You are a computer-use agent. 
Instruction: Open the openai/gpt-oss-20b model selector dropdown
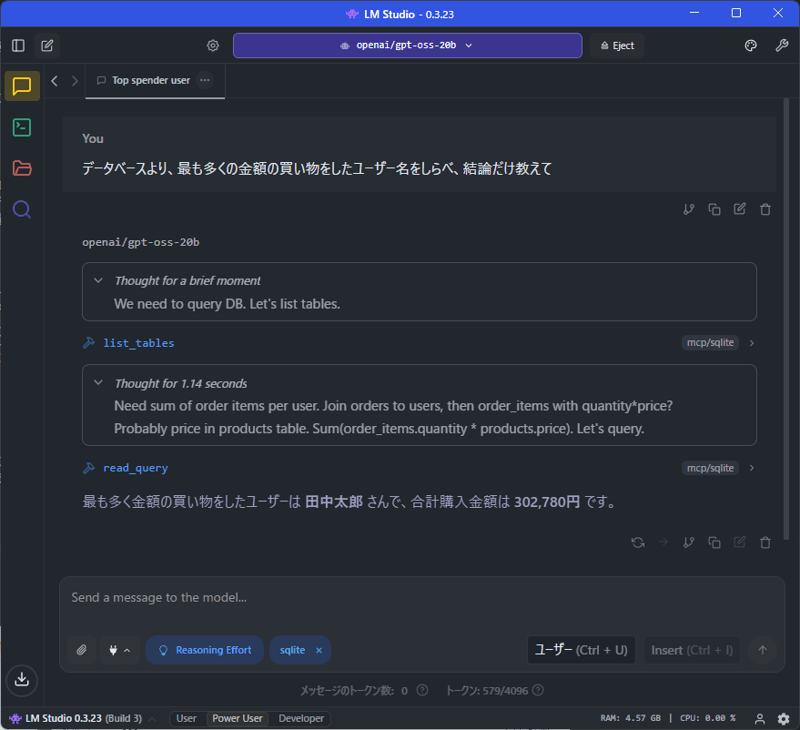pyautogui.click(x=407, y=46)
